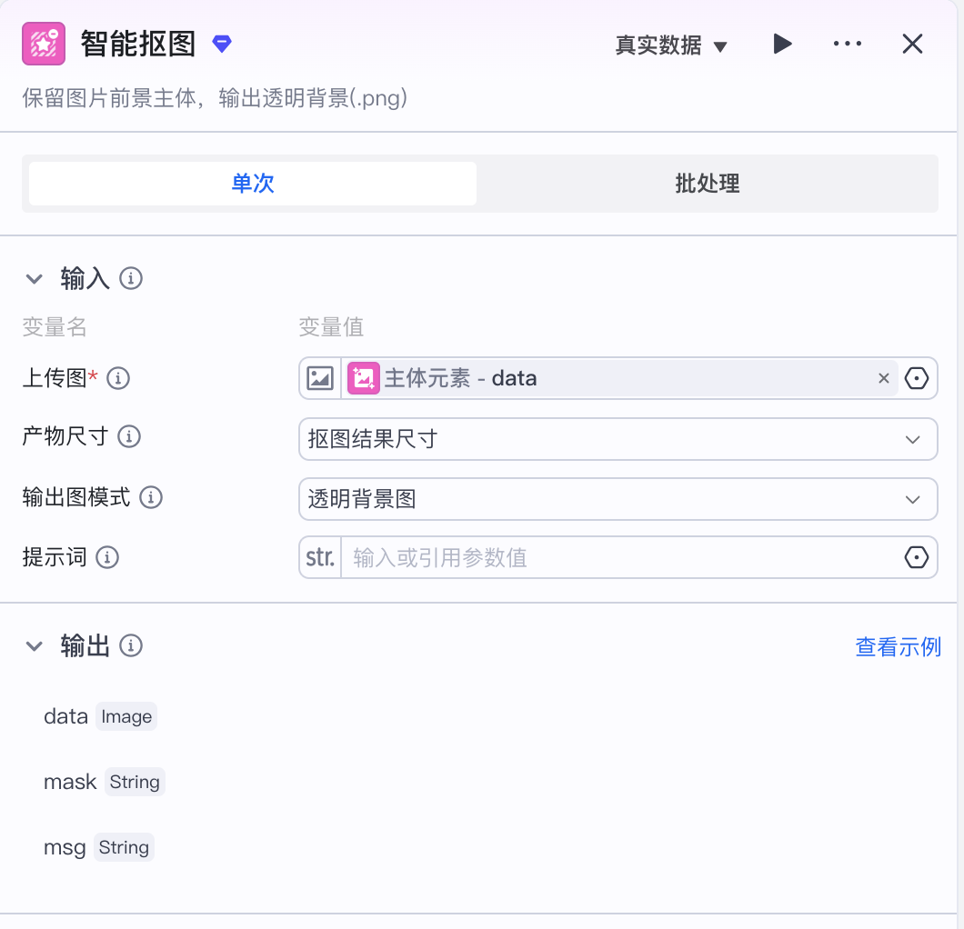Click inside the 提示词 input field

[x=546, y=557]
